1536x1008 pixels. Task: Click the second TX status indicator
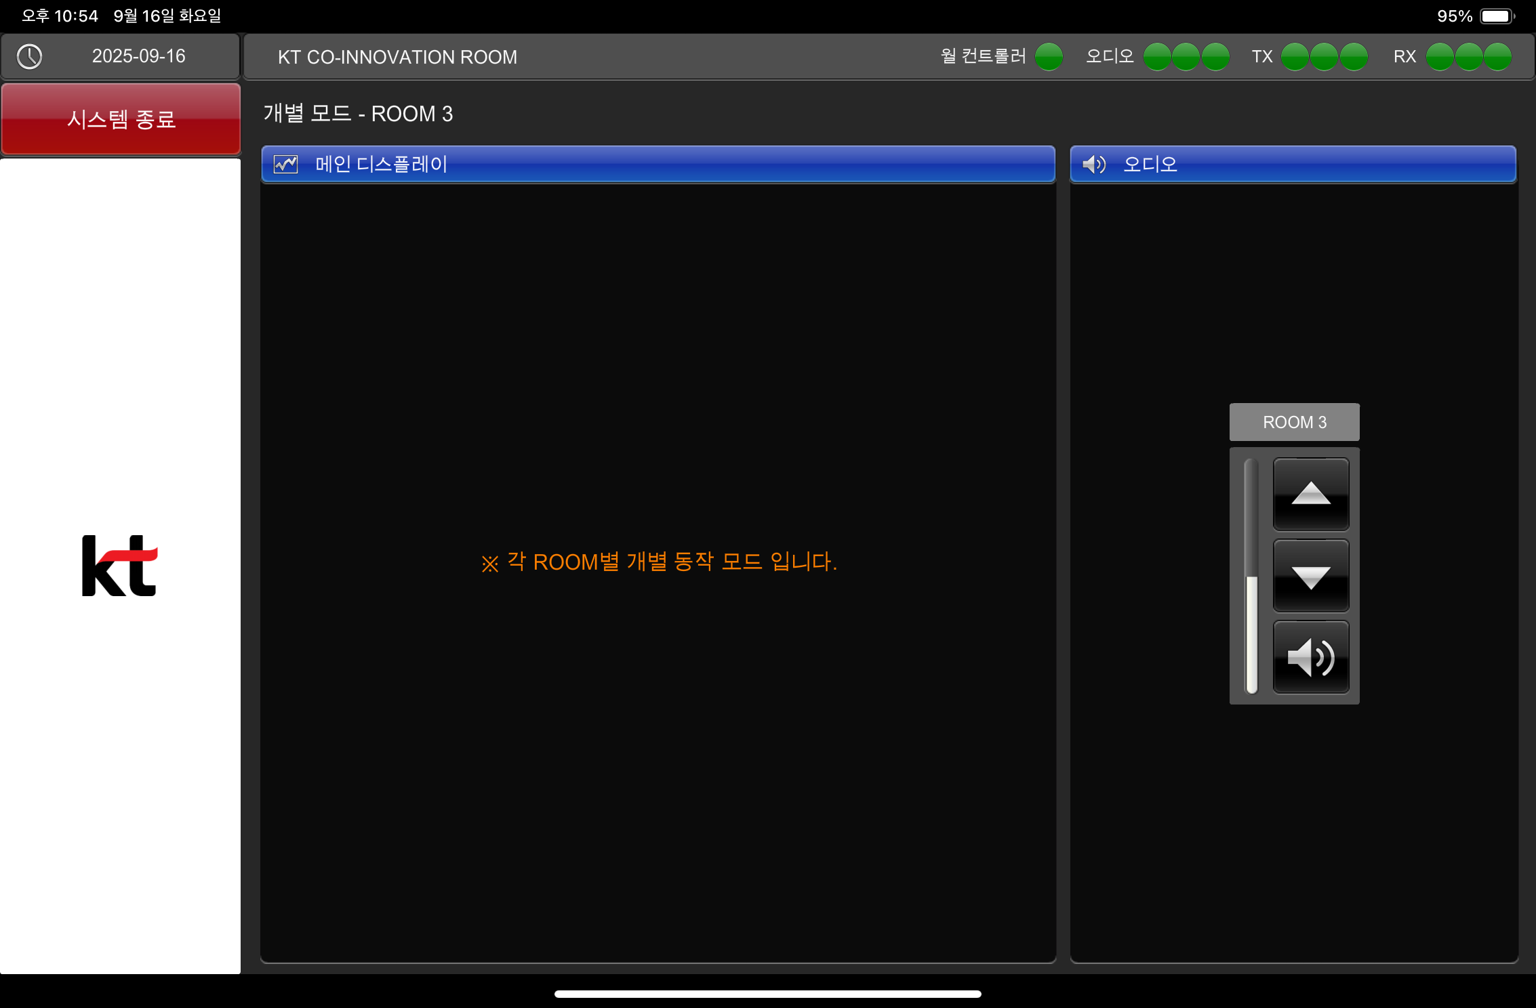(1324, 57)
